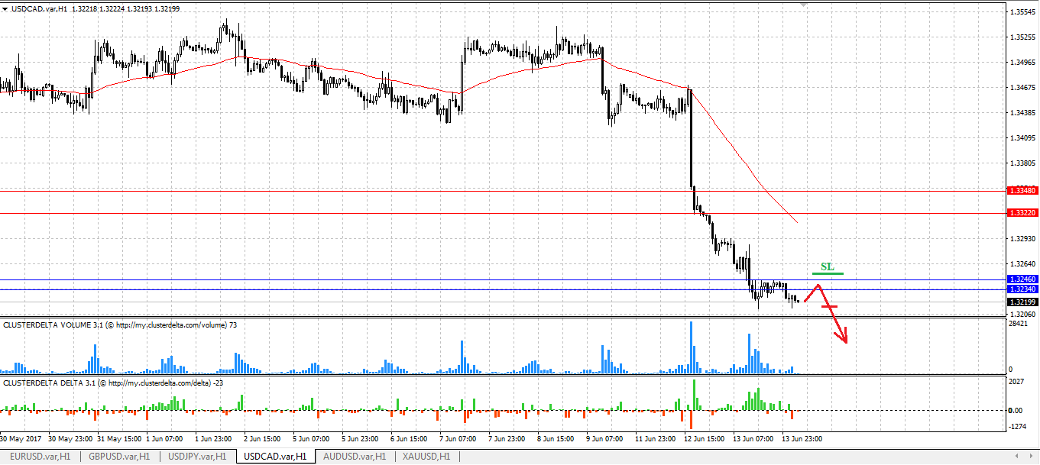Click the 1.32340 price level label
Image resolution: width=1040 pixels, height=465 pixels.
1022,289
